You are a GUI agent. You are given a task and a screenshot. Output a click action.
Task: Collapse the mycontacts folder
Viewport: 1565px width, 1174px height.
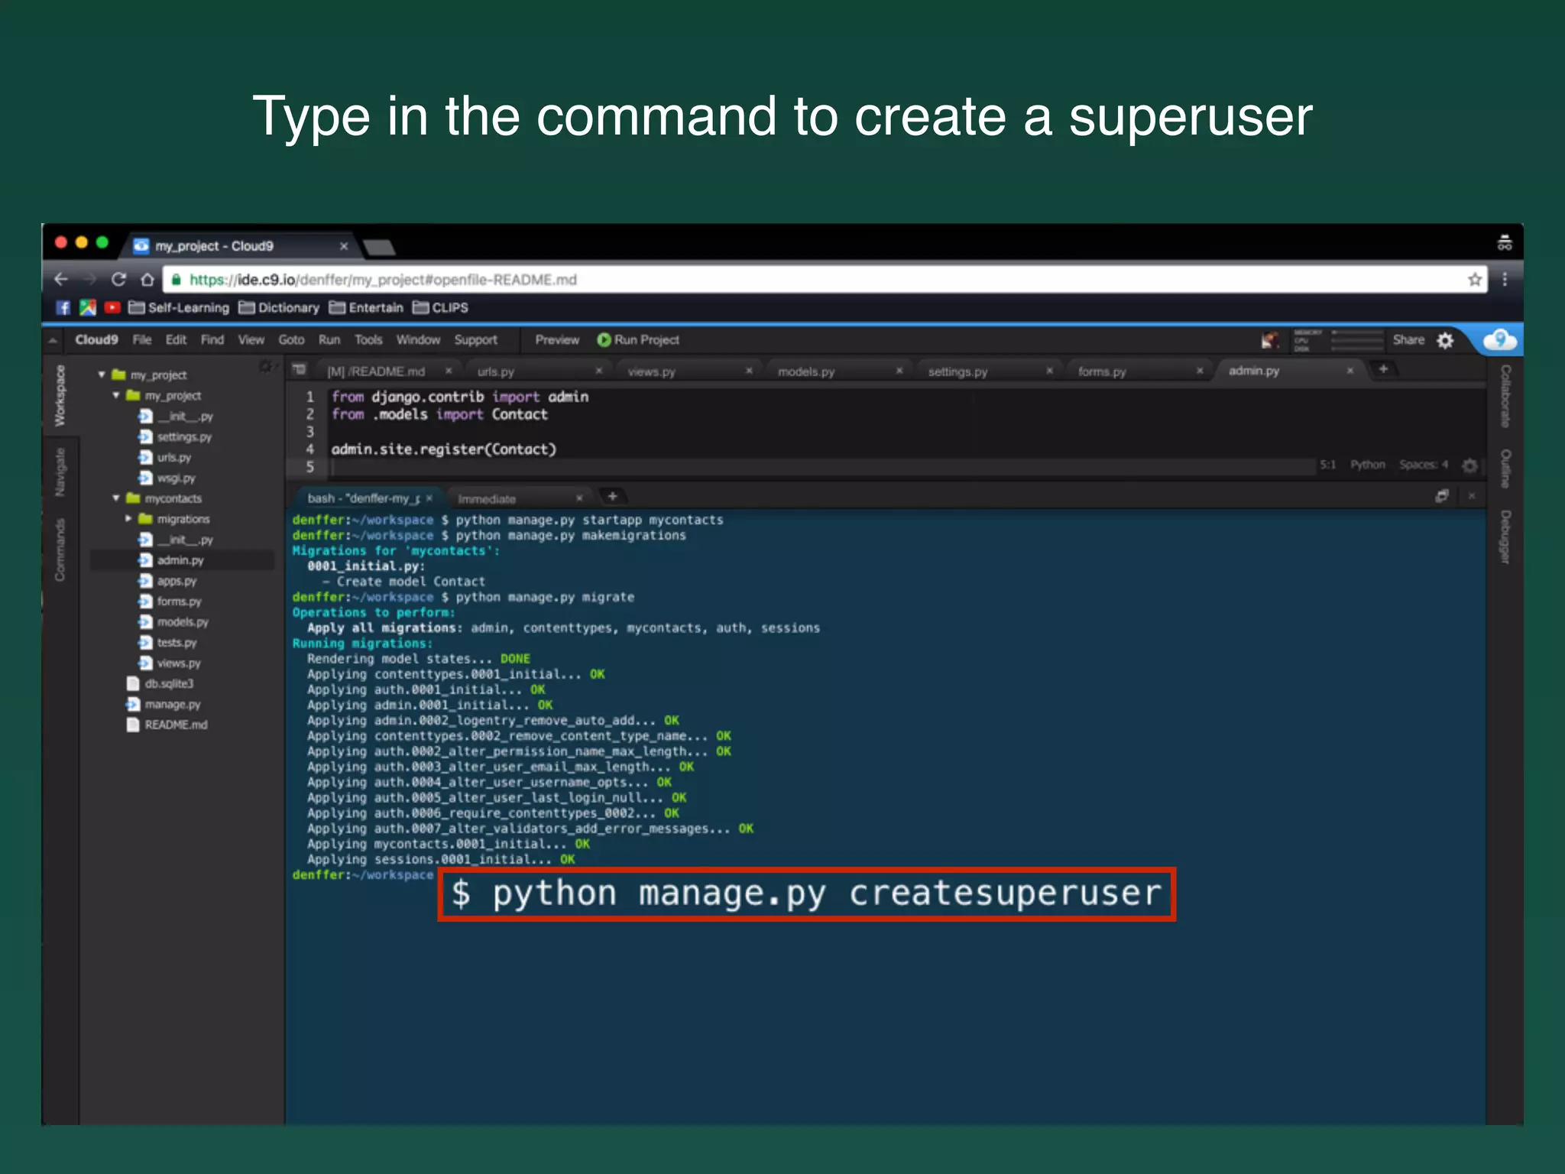click(116, 498)
